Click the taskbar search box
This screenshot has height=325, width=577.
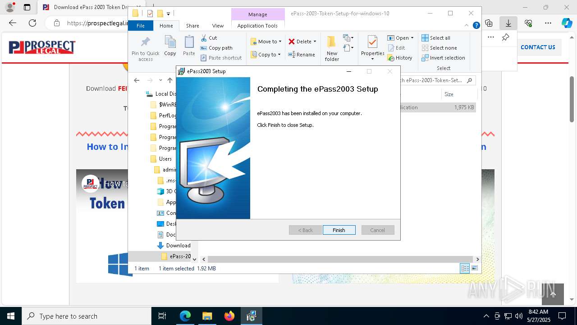[87, 316]
